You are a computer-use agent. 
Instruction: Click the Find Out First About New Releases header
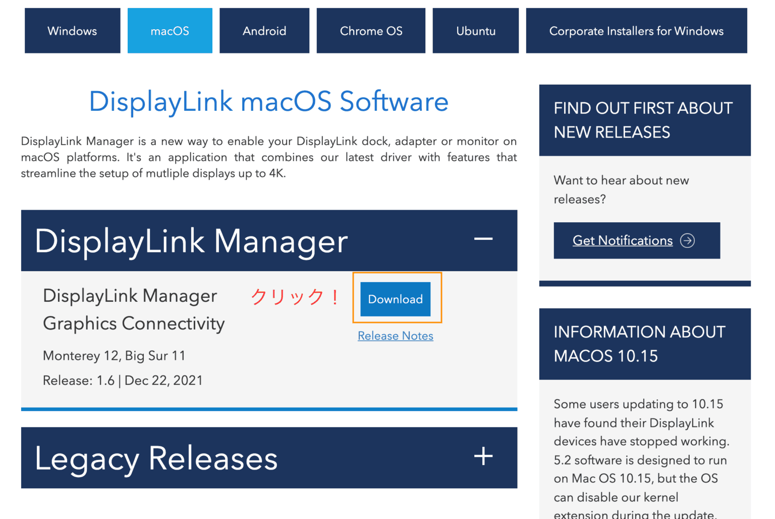coord(644,120)
